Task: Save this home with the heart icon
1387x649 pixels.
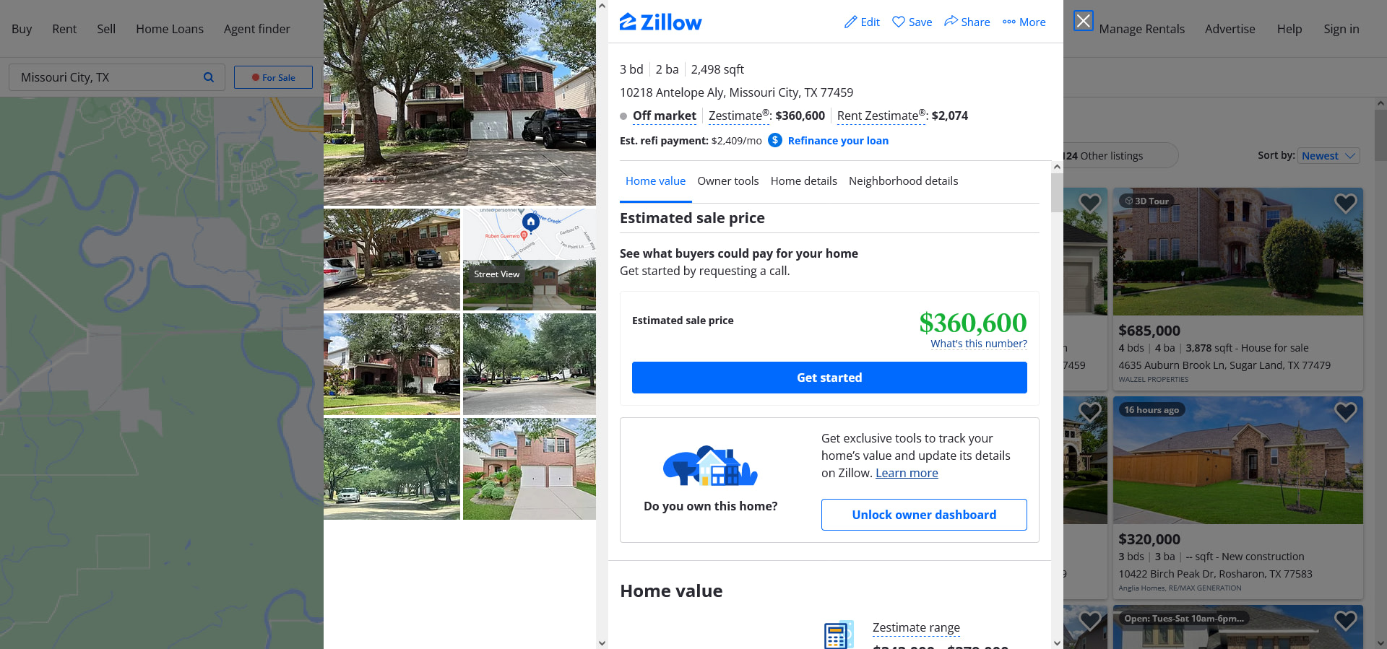Action: (x=899, y=22)
